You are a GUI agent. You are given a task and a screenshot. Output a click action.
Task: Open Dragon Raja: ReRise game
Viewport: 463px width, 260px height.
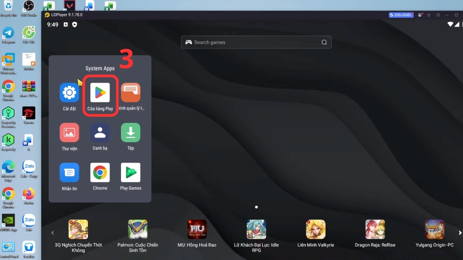(x=375, y=230)
